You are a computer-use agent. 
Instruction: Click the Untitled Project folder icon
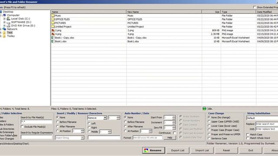pos(53,26)
